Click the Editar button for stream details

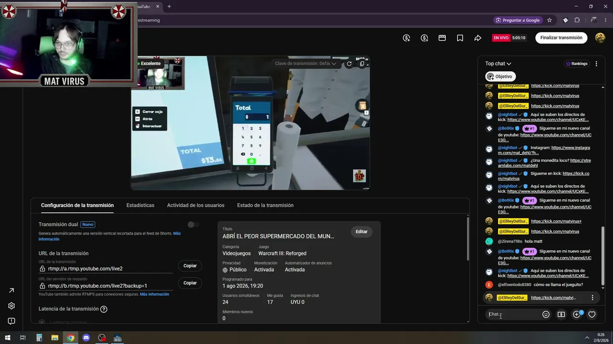tap(362, 232)
